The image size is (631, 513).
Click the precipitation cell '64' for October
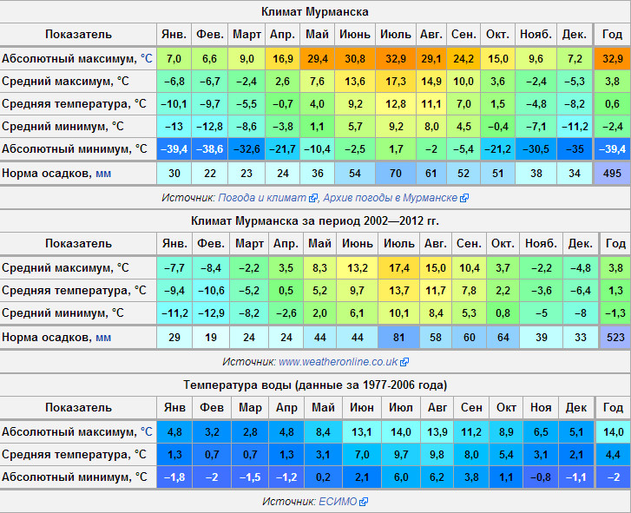click(x=503, y=338)
